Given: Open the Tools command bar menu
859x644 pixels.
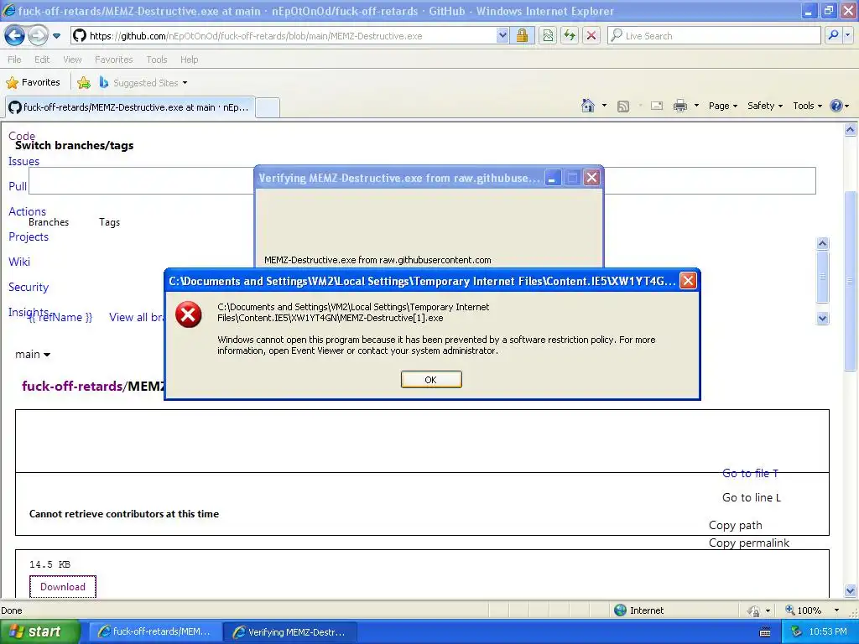Looking at the screenshot, I should (x=808, y=106).
